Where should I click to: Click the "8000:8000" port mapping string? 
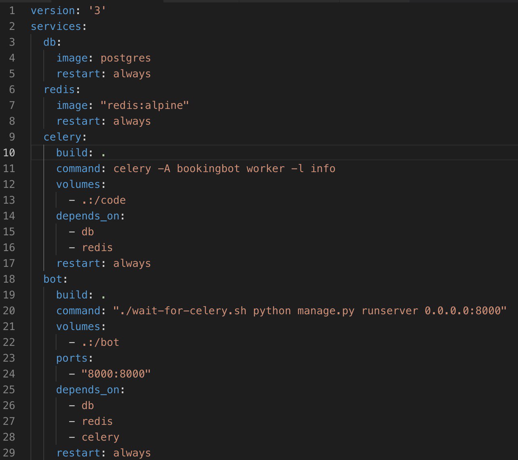click(x=116, y=374)
